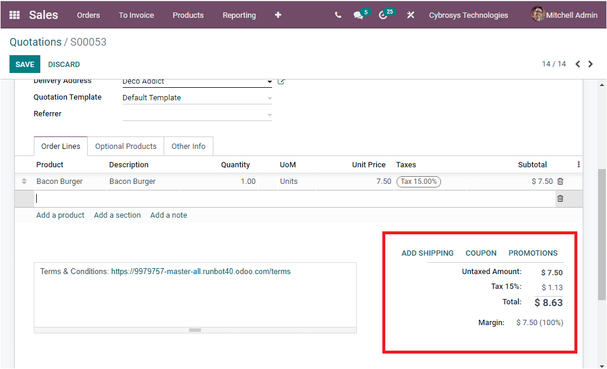The width and height of the screenshot is (607, 369).
Task: Open the phone call panel
Action: pos(337,14)
